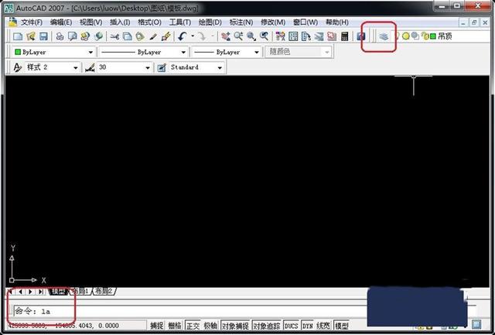This screenshot has width=495, height=335.
Task: Toggle 捕捉 snap mode in status bar
Action: (157, 326)
